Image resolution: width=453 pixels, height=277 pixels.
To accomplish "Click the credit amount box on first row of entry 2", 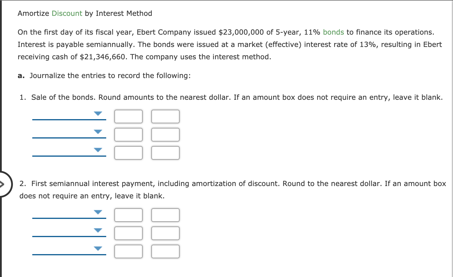I will pyautogui.click(x=165, y=215).
